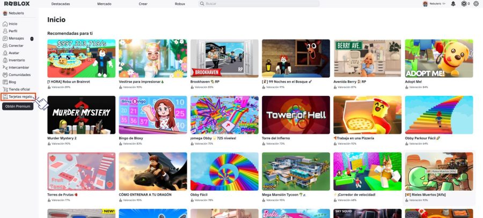This screenshot has width=483, height=218.
Task: Click the Inventario bag icon in sidebar
Action: point(5,61)
